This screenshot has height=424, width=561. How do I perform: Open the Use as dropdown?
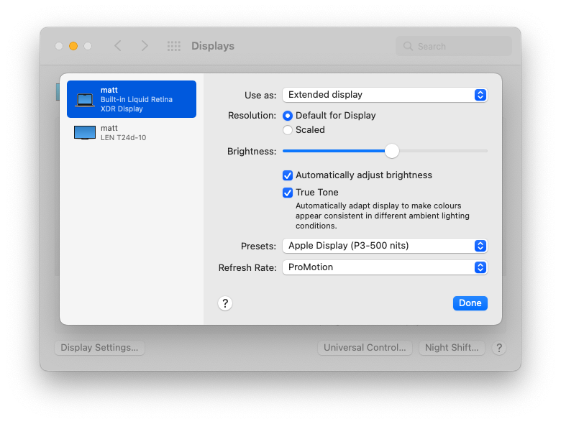[x=385, y=95]
